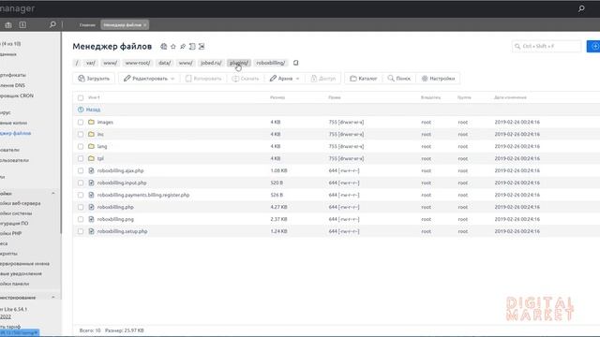Open the Настройки toolbar button
This screenshot has width=600, height=337.
click(438, 79)
